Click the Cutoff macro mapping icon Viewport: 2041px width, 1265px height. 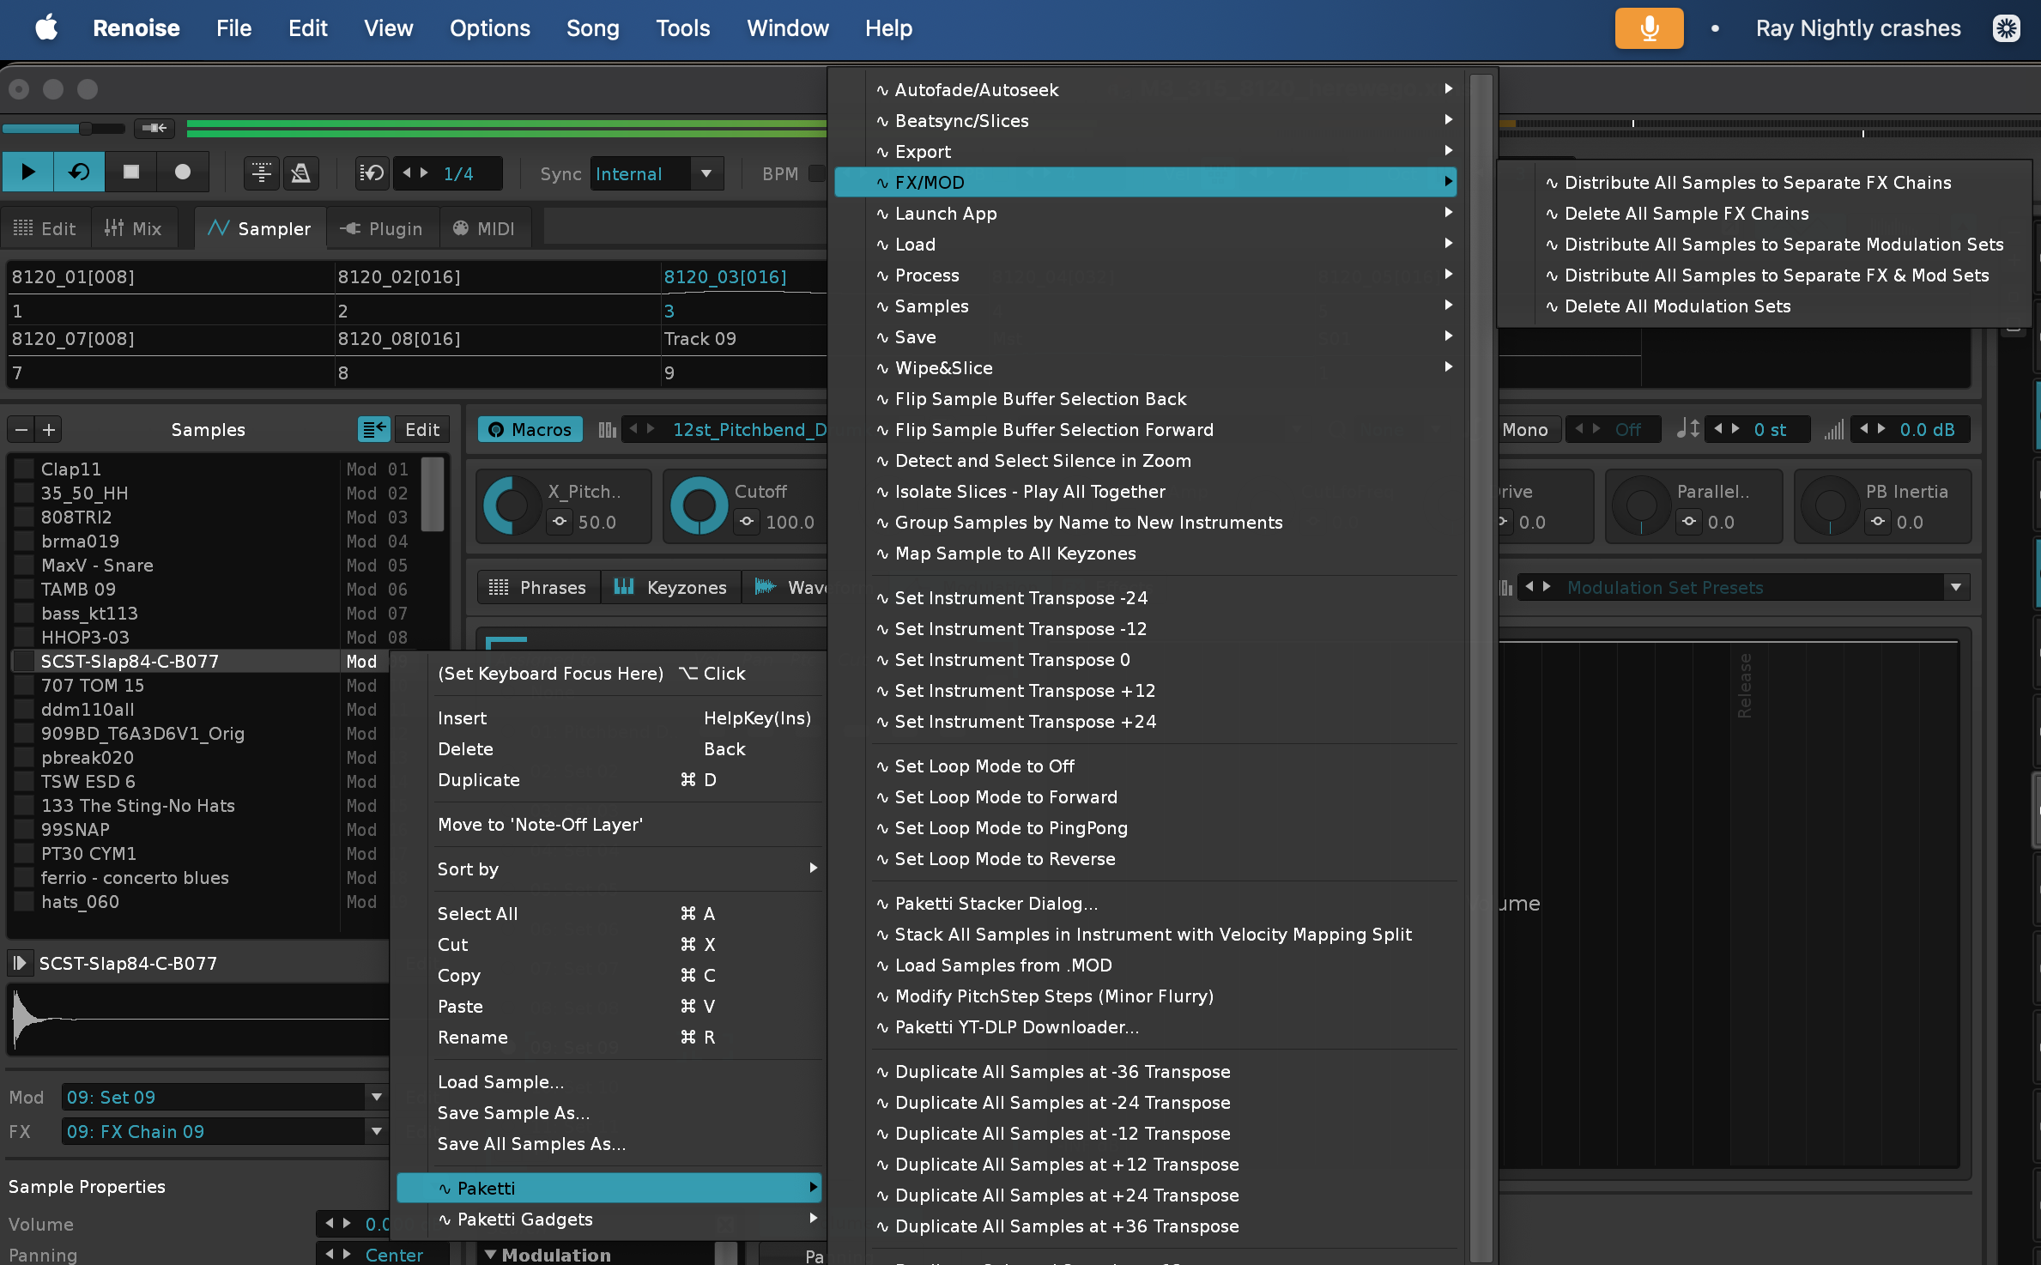coord(747,522)
